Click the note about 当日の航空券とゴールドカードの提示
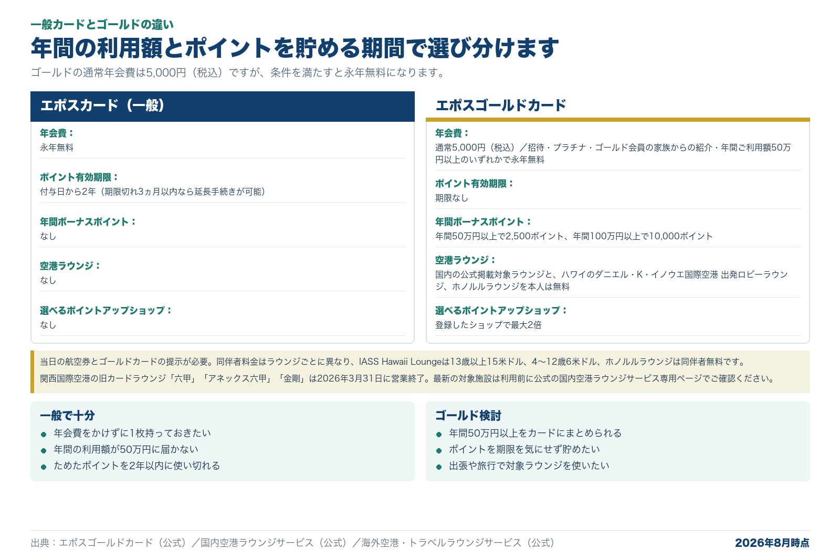This screenshot has height=560, width=840. click(x=394, y=362)
